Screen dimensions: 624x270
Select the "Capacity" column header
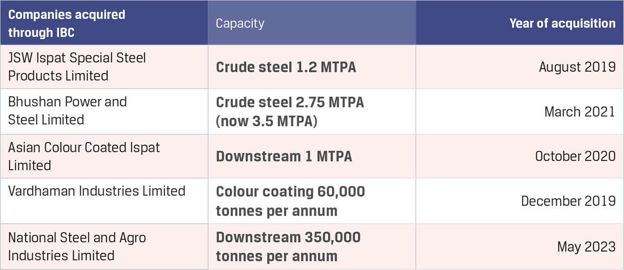240,23
